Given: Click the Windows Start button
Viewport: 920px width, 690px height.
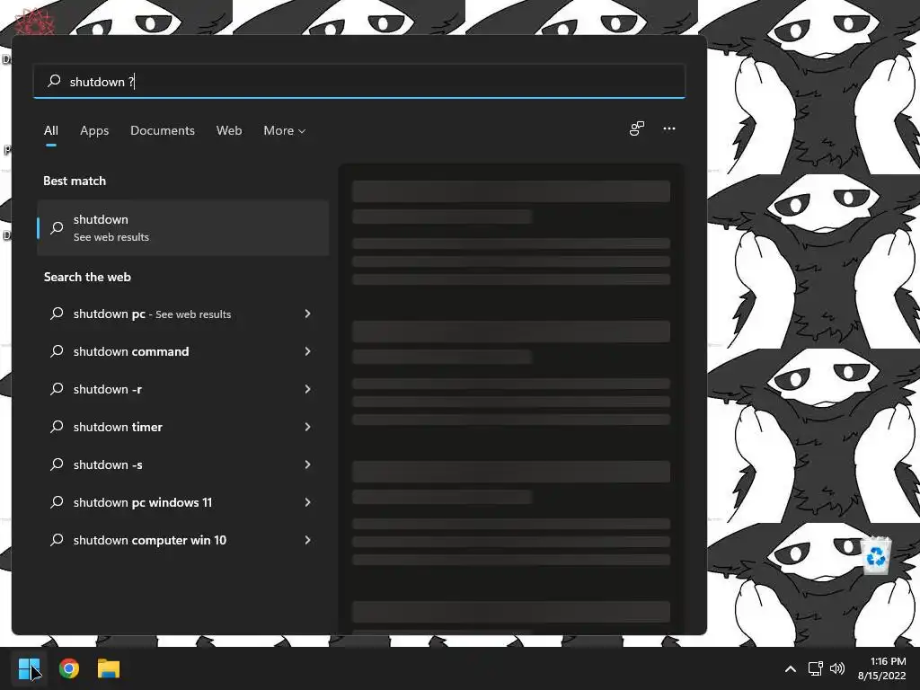Looking at the screenshot, I should [29, 668].
